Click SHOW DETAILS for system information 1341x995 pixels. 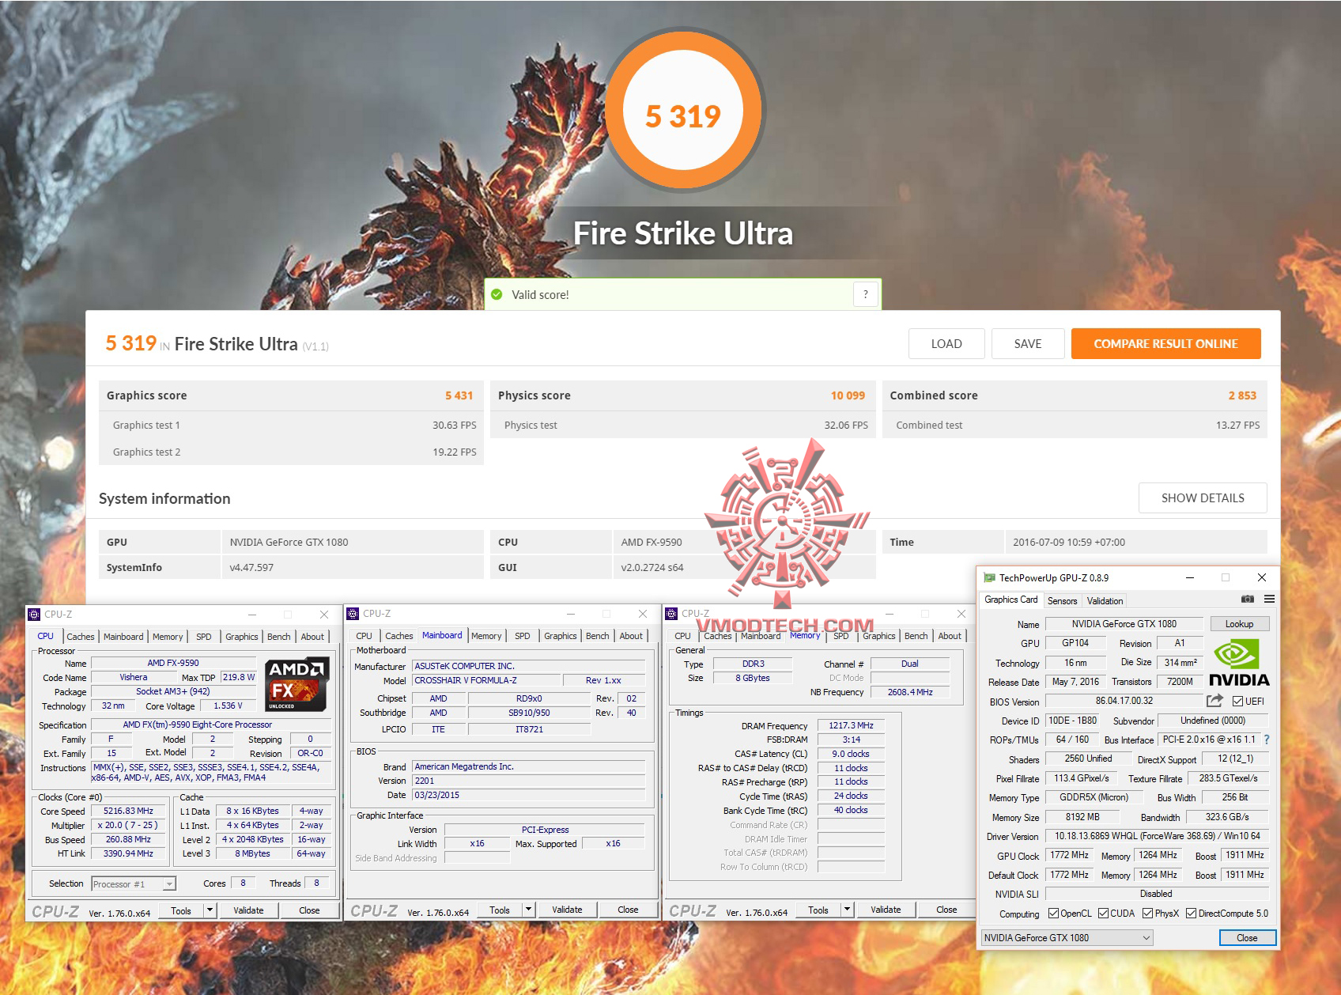point(1203,498)
